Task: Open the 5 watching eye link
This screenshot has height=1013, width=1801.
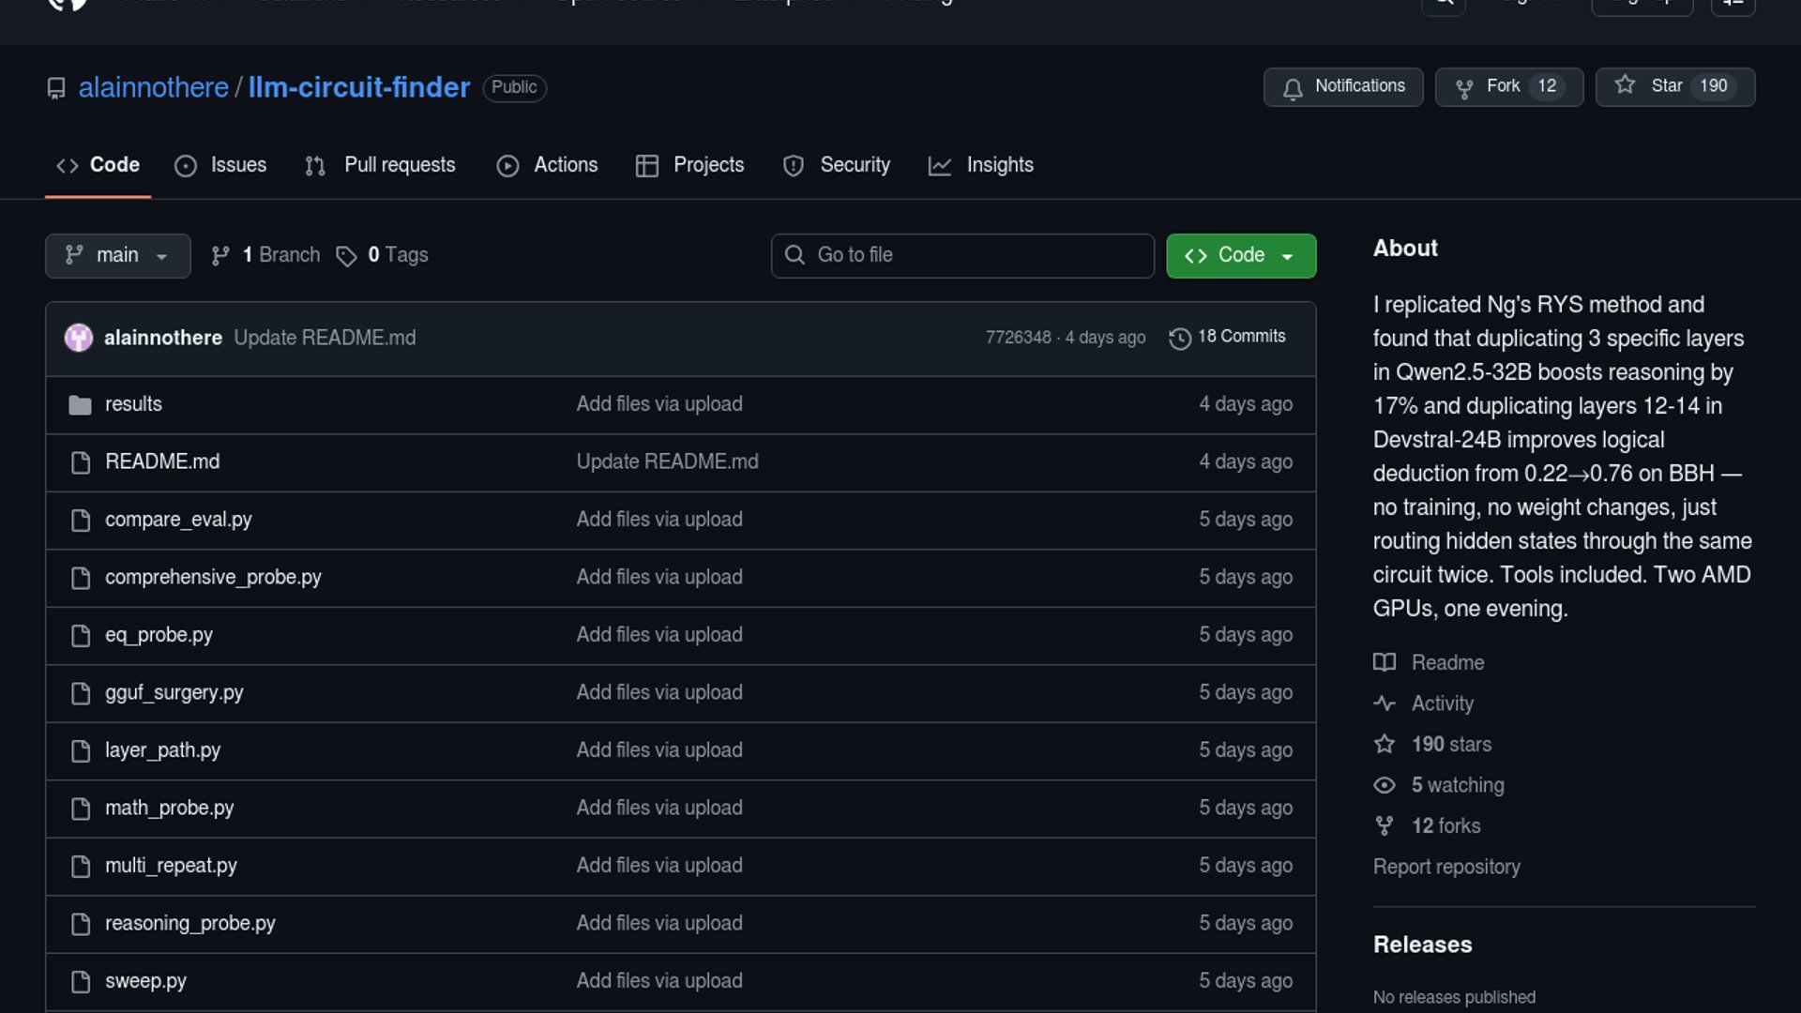Action: pos(1457,785)
